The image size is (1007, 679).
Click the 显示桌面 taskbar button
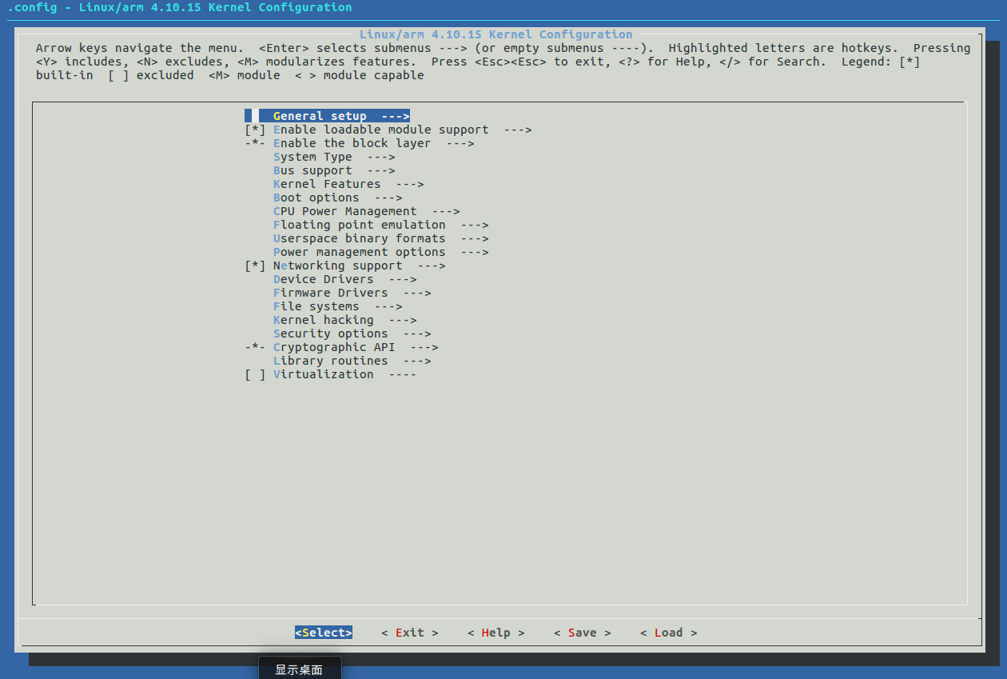pyautogui.click(x=300, y=669)
